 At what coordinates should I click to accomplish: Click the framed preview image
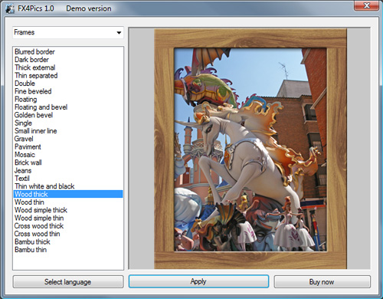250,149
